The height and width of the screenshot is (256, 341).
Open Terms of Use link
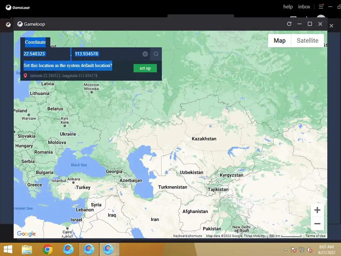click(315, 236)
